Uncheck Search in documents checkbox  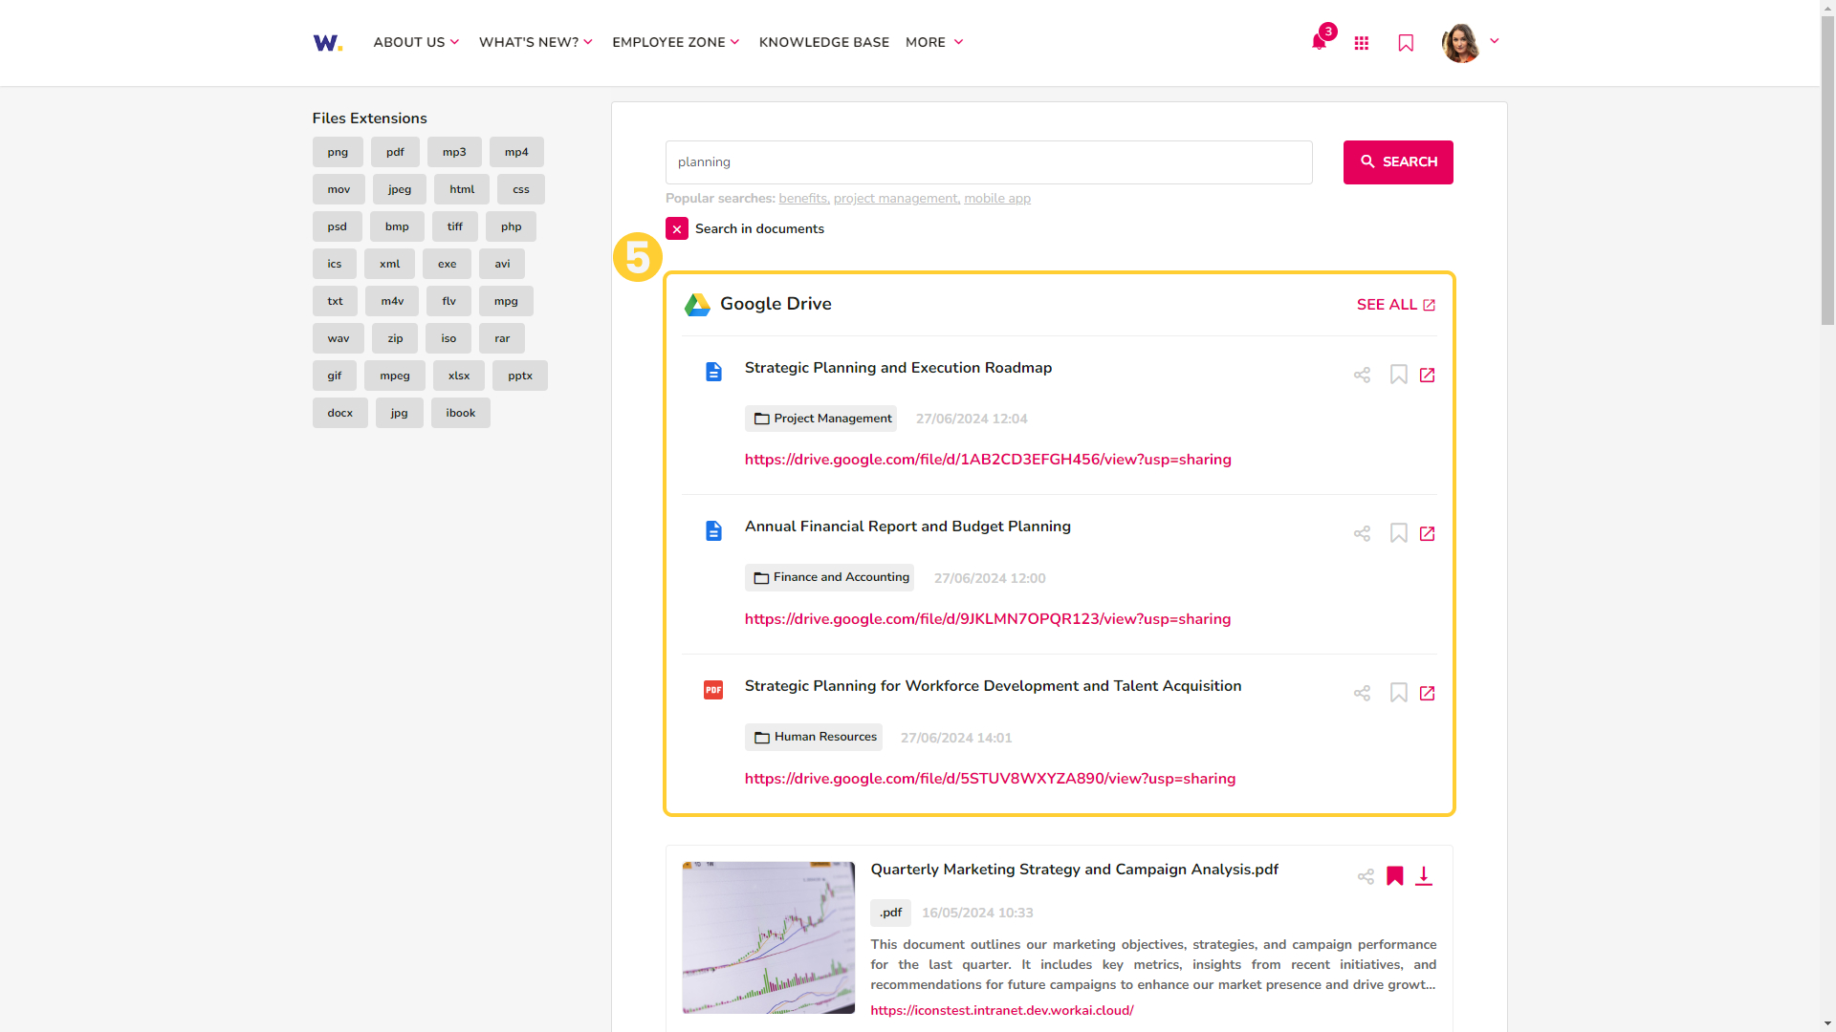pyautogui.click(x=677, y=229)
